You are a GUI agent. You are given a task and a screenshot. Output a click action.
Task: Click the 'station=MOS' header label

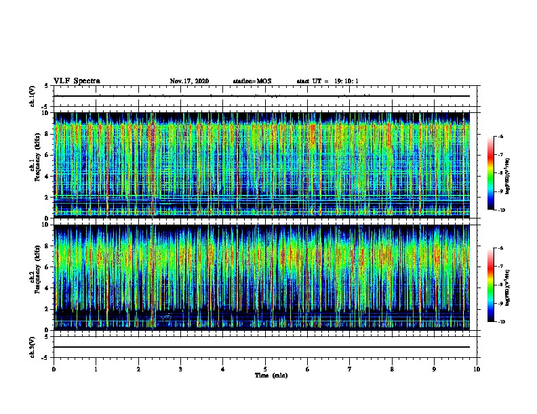[252, 81]
